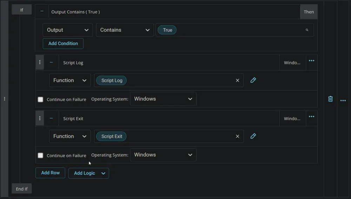The image size is (351, 199).
Task: Open Function dropdown in Script Log row
Action: click(x=70, y=80)
